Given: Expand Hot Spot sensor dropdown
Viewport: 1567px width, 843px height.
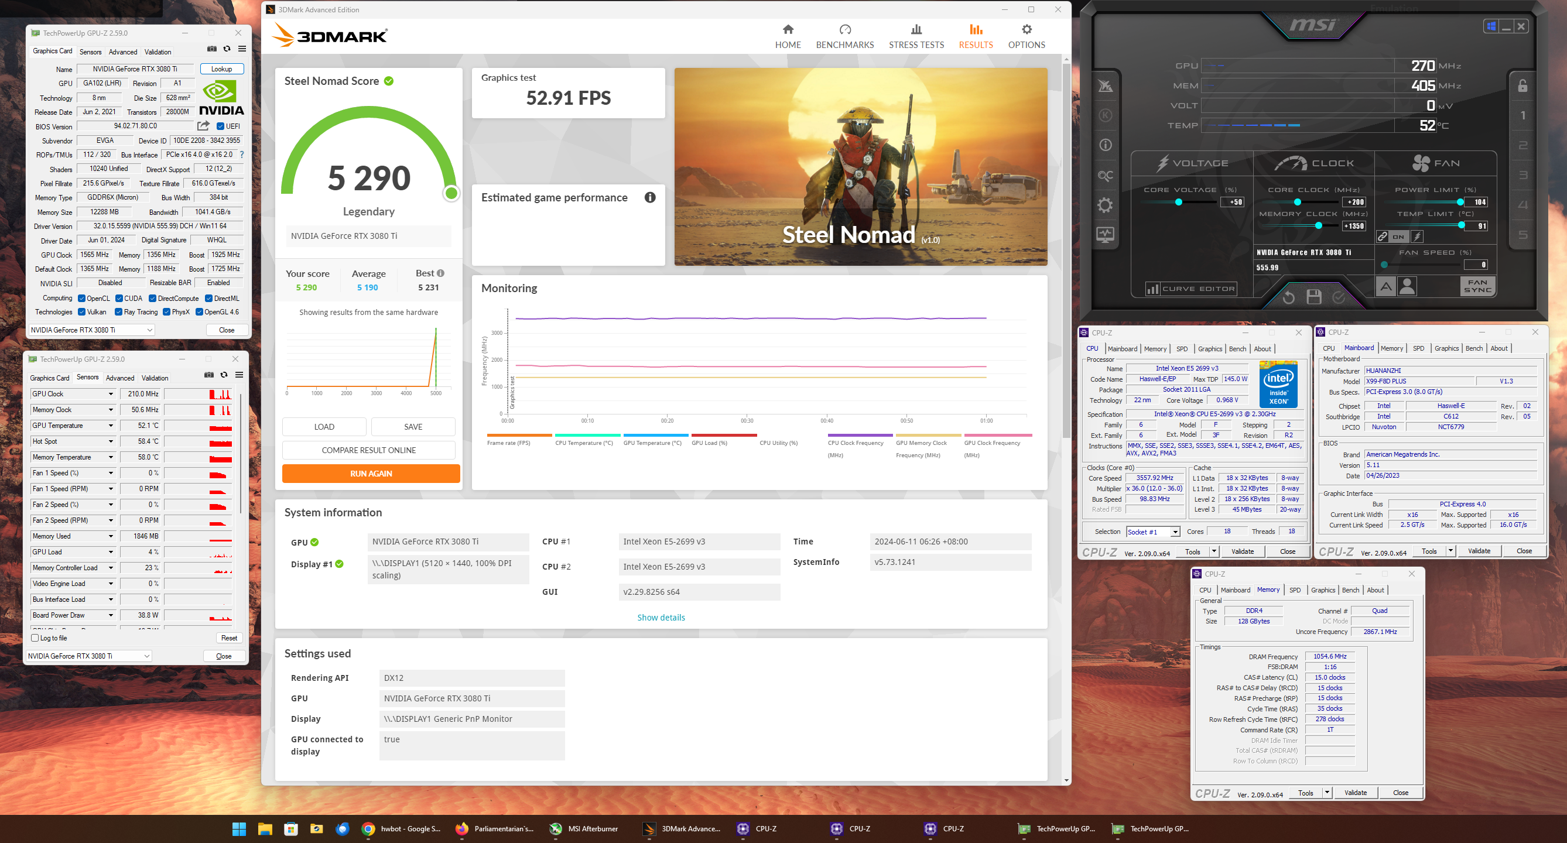Looking at the screenshot, I should [111, 441].
